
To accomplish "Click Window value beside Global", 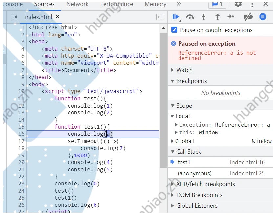I will tap(262, 141).
